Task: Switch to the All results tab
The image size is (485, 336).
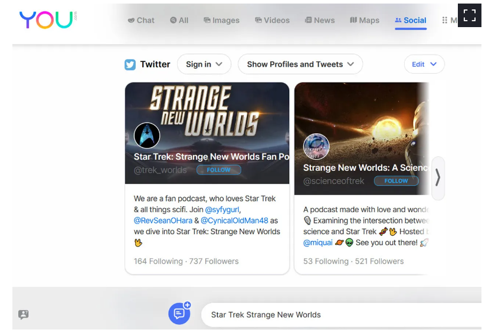Action: [179, 21]
